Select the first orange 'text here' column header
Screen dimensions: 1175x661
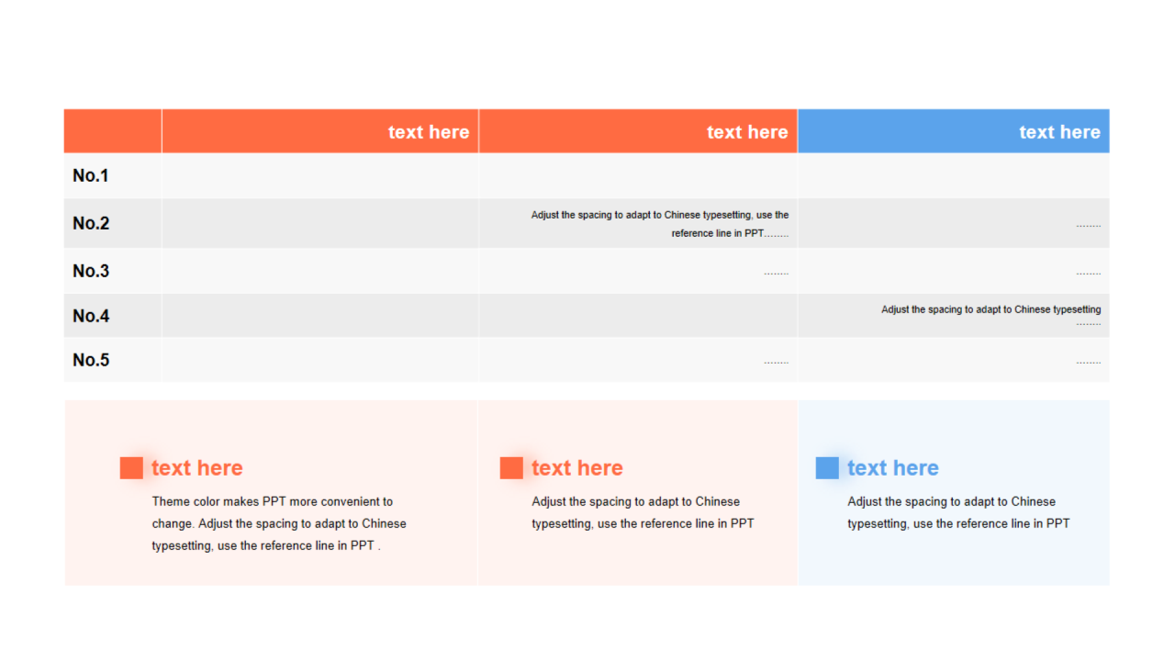(428, 132)
